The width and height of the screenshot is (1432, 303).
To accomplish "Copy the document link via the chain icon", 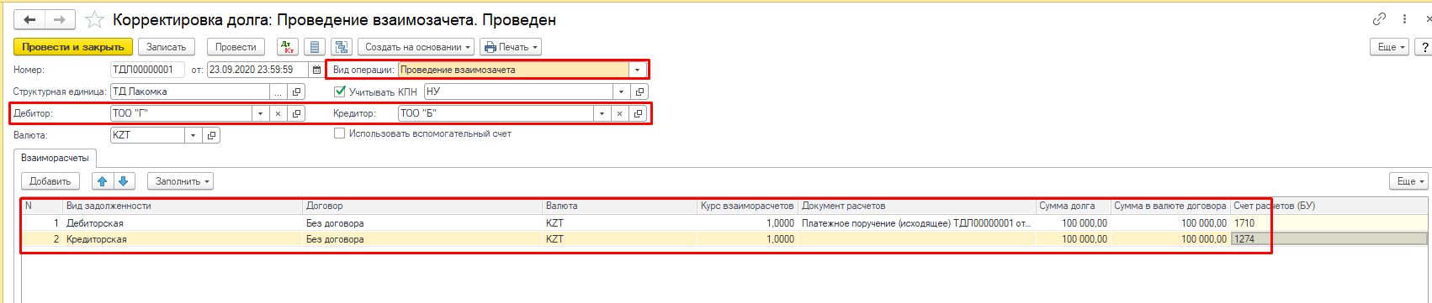I will click(x=1379, y=19).
